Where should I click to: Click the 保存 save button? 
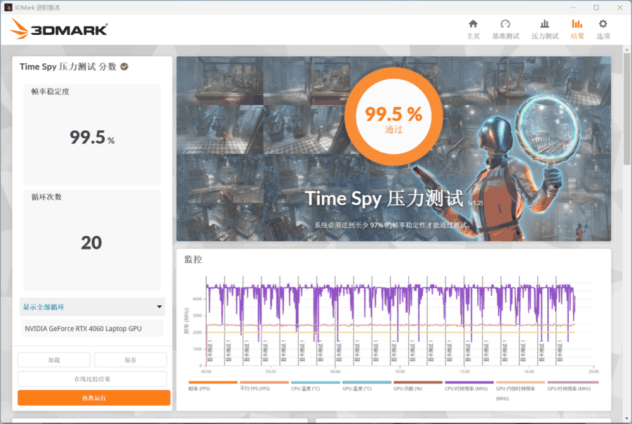pos(130,360)
